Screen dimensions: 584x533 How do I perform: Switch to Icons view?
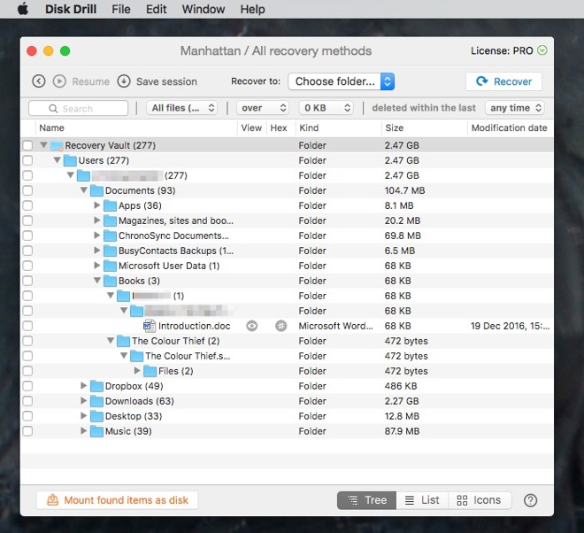[480, 500]
